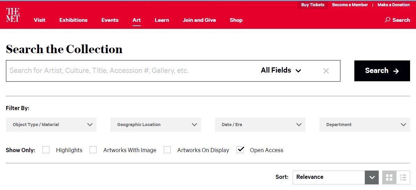Enable the Highlights checkbox
Image resolution: width=416 pixels, height=190 pixels.
click(x=46, y=150)
